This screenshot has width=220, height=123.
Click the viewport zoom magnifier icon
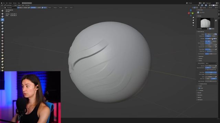[x=193, y=18]
